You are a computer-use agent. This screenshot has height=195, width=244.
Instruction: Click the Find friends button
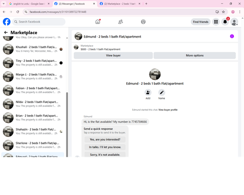pos(201,22)
